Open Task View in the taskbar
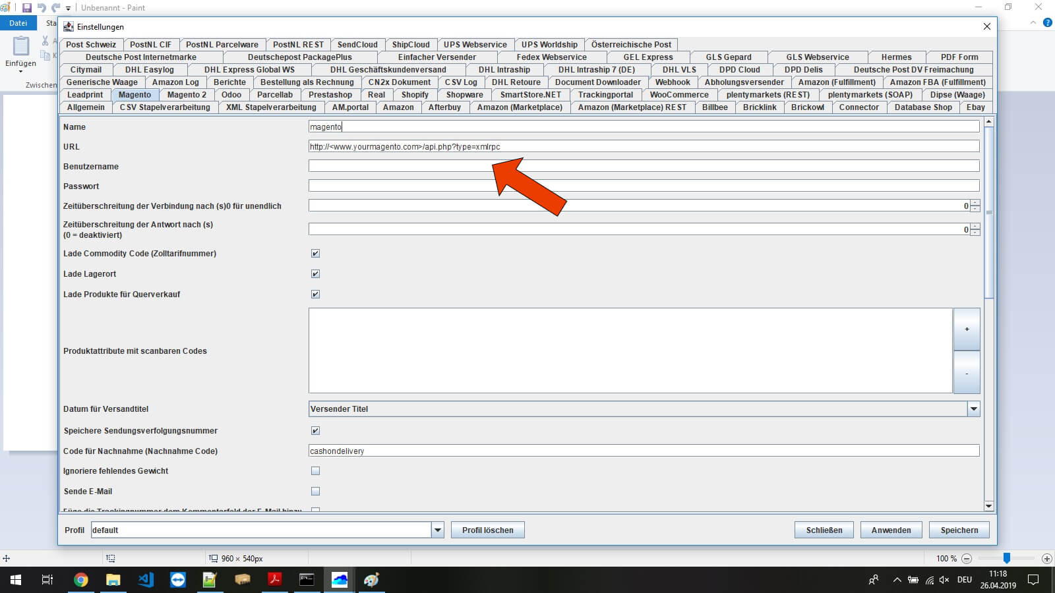 [47, 580]
